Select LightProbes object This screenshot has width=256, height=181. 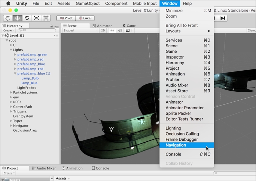[27, 88]
